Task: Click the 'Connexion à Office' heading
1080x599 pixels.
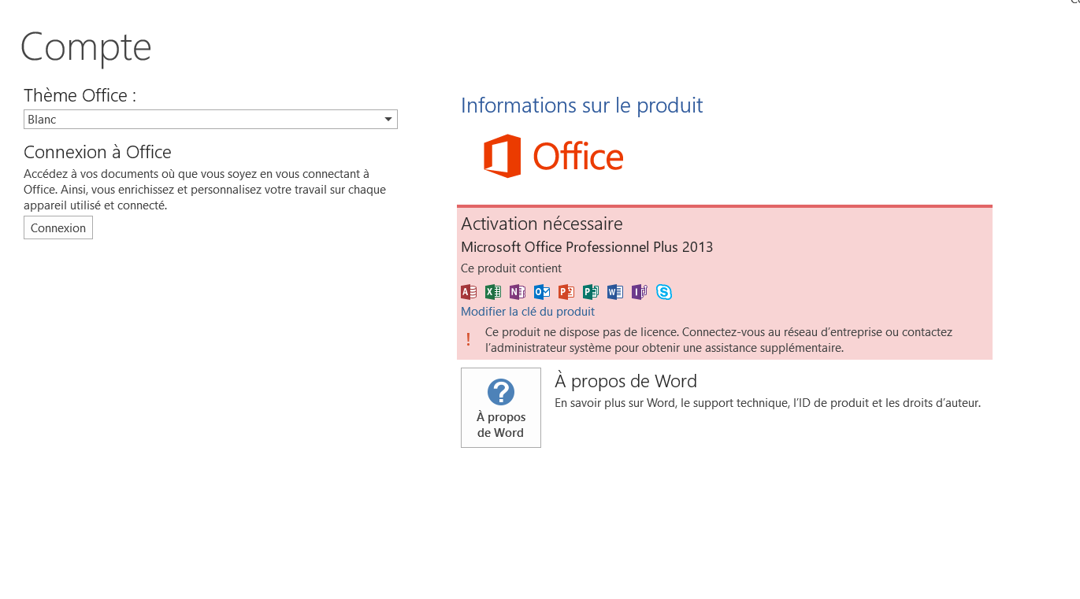Action: pos(98,152)
